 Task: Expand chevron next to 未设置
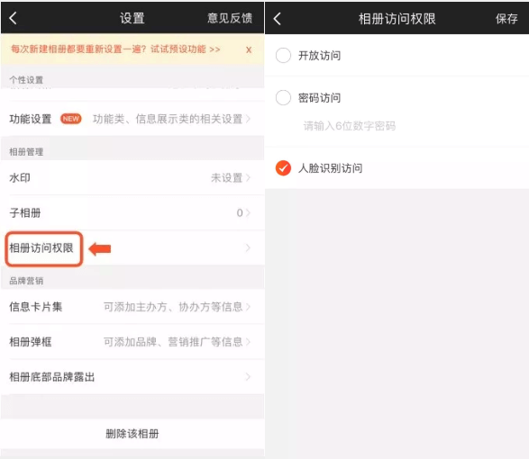[x=249, y=177]
